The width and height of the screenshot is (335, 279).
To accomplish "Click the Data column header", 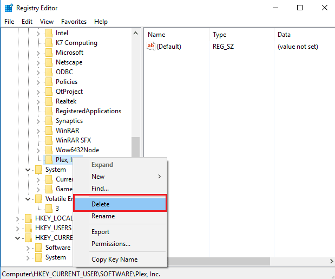I will point(305,35).
